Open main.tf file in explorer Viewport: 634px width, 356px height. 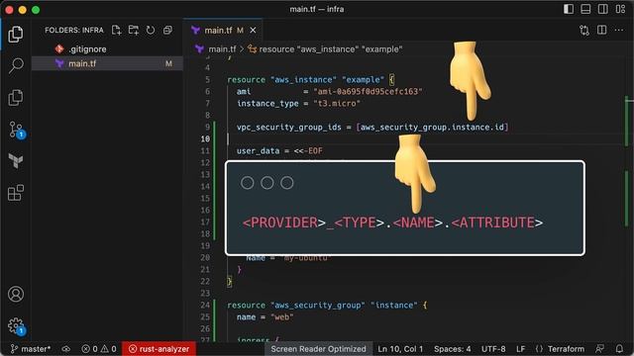(x=107, y=63)
